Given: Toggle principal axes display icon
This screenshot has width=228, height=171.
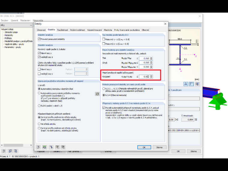Looking at the screenshot, I should [x=191, y=84].
